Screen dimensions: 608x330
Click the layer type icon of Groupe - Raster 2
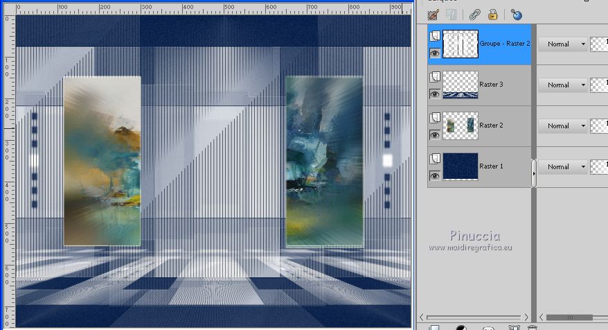(435, 36)
